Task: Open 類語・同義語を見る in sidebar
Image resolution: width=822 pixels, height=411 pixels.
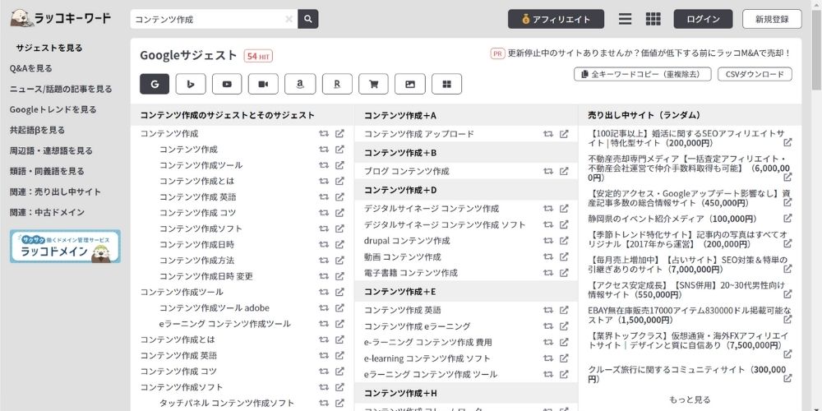Action: point(47,171)
